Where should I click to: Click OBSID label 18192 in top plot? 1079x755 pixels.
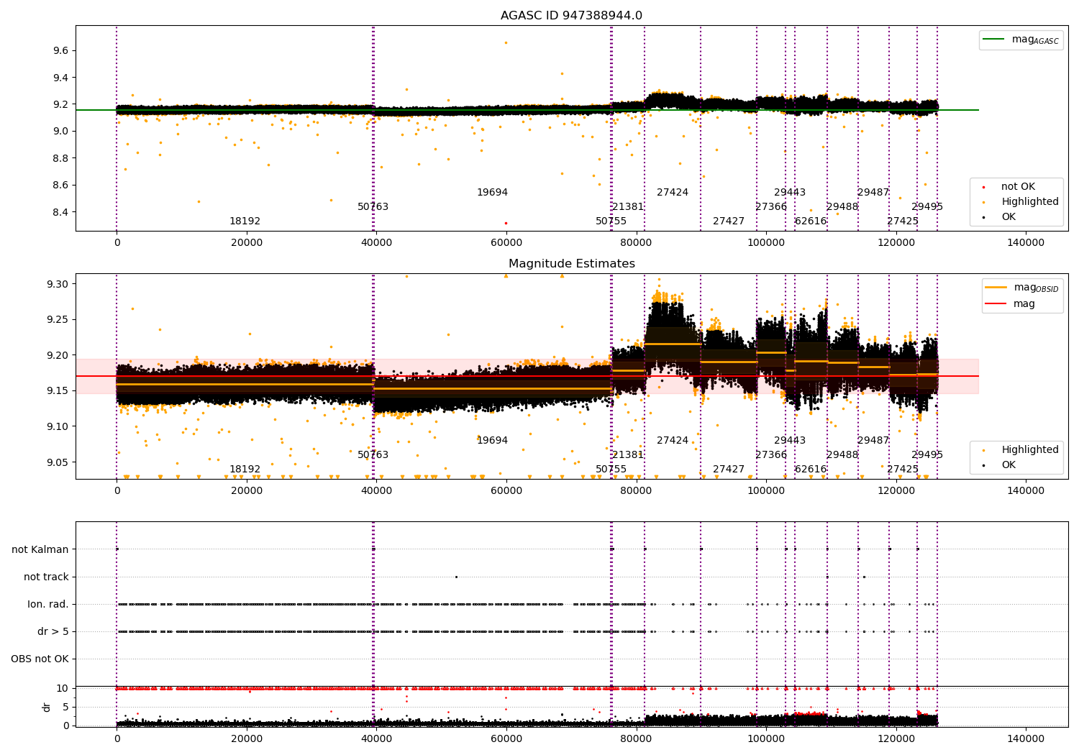coord(245,221)
